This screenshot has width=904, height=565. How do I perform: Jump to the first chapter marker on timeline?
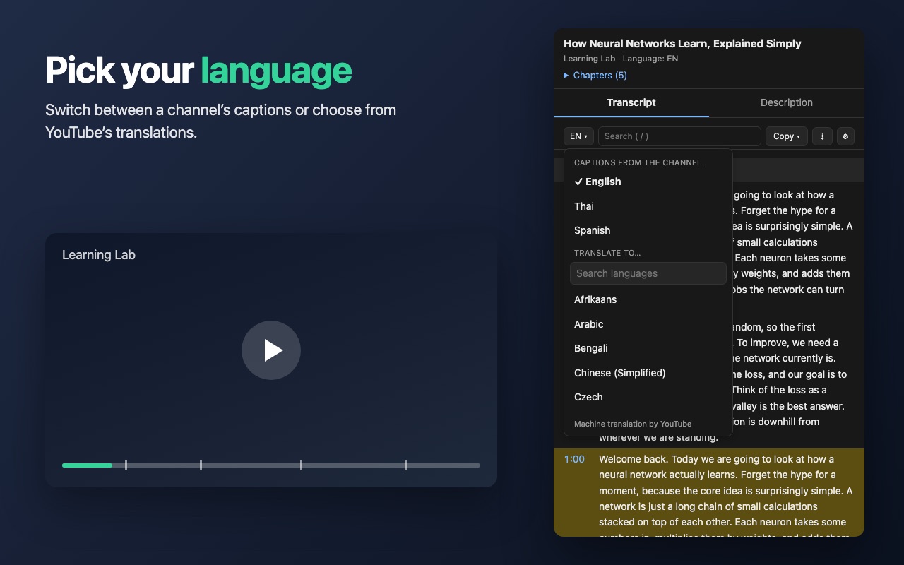(x=126, y=465)
